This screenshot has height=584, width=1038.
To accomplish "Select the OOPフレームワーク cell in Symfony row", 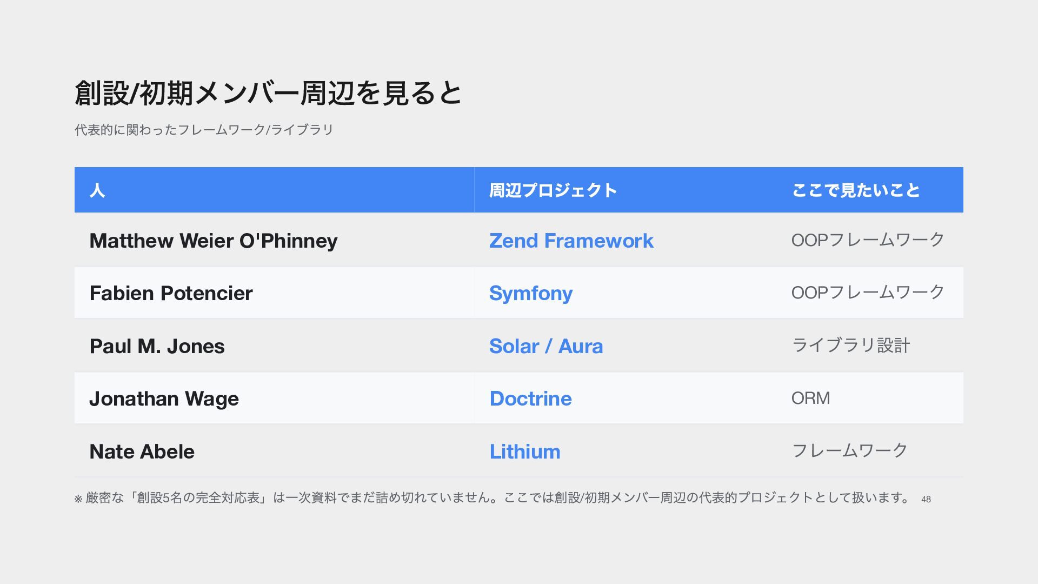I will [x=868, y=293].
